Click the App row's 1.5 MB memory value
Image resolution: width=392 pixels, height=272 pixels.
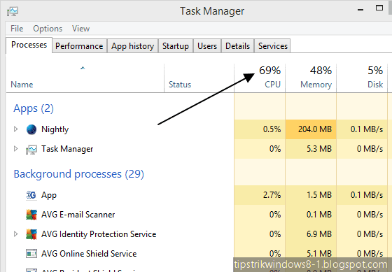(319, 195)
